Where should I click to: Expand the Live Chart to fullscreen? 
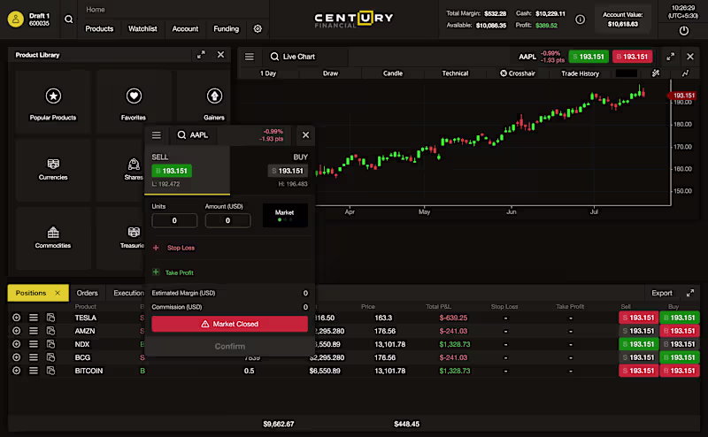point(671,57)
